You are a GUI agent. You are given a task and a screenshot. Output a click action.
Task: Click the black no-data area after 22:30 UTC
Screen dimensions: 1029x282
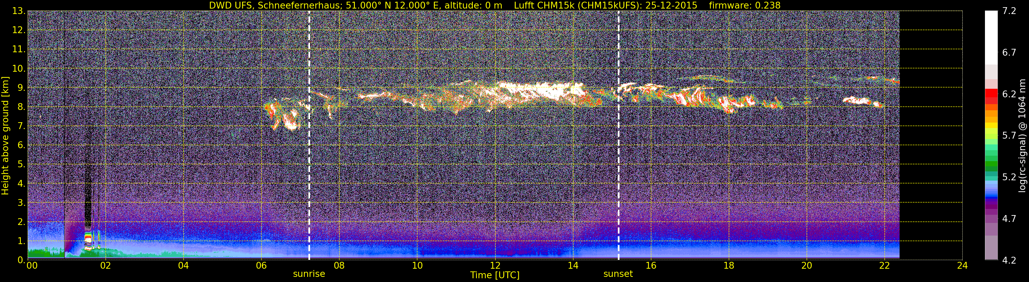click(931, 136)
